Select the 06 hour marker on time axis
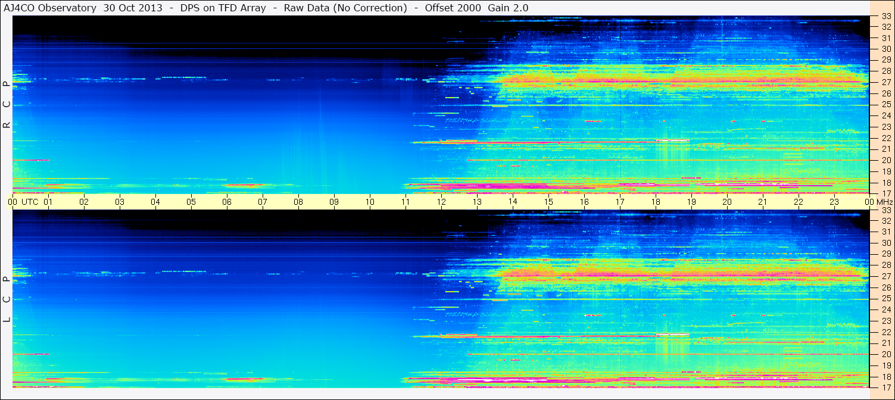Viewport: 895px width, 400px height. 227,202
